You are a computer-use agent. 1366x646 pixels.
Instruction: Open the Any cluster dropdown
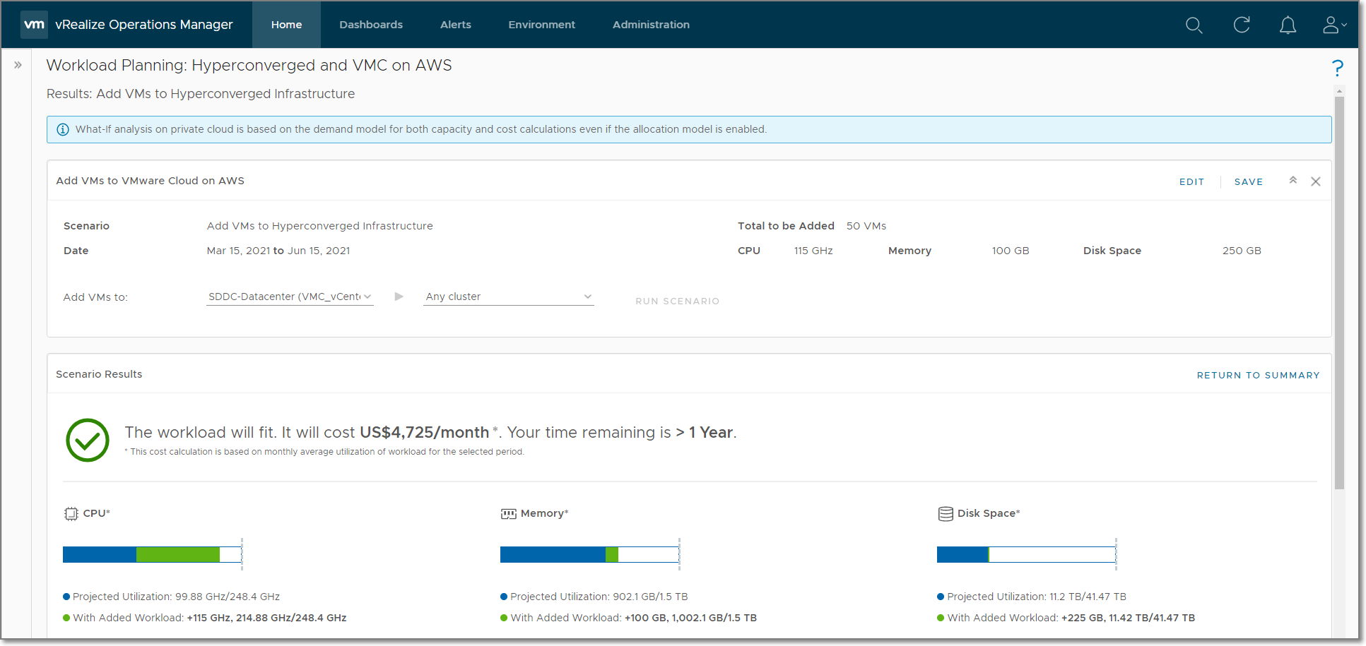509,297
